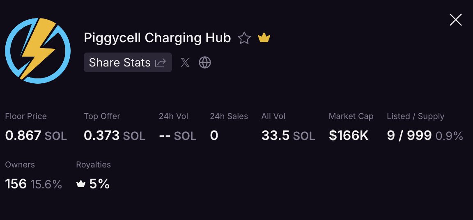This screenshot has width=473, height=220.
Task: Toggle the favorite star for Piggycell
Action: pyautogui.click(x=244, y=38)
